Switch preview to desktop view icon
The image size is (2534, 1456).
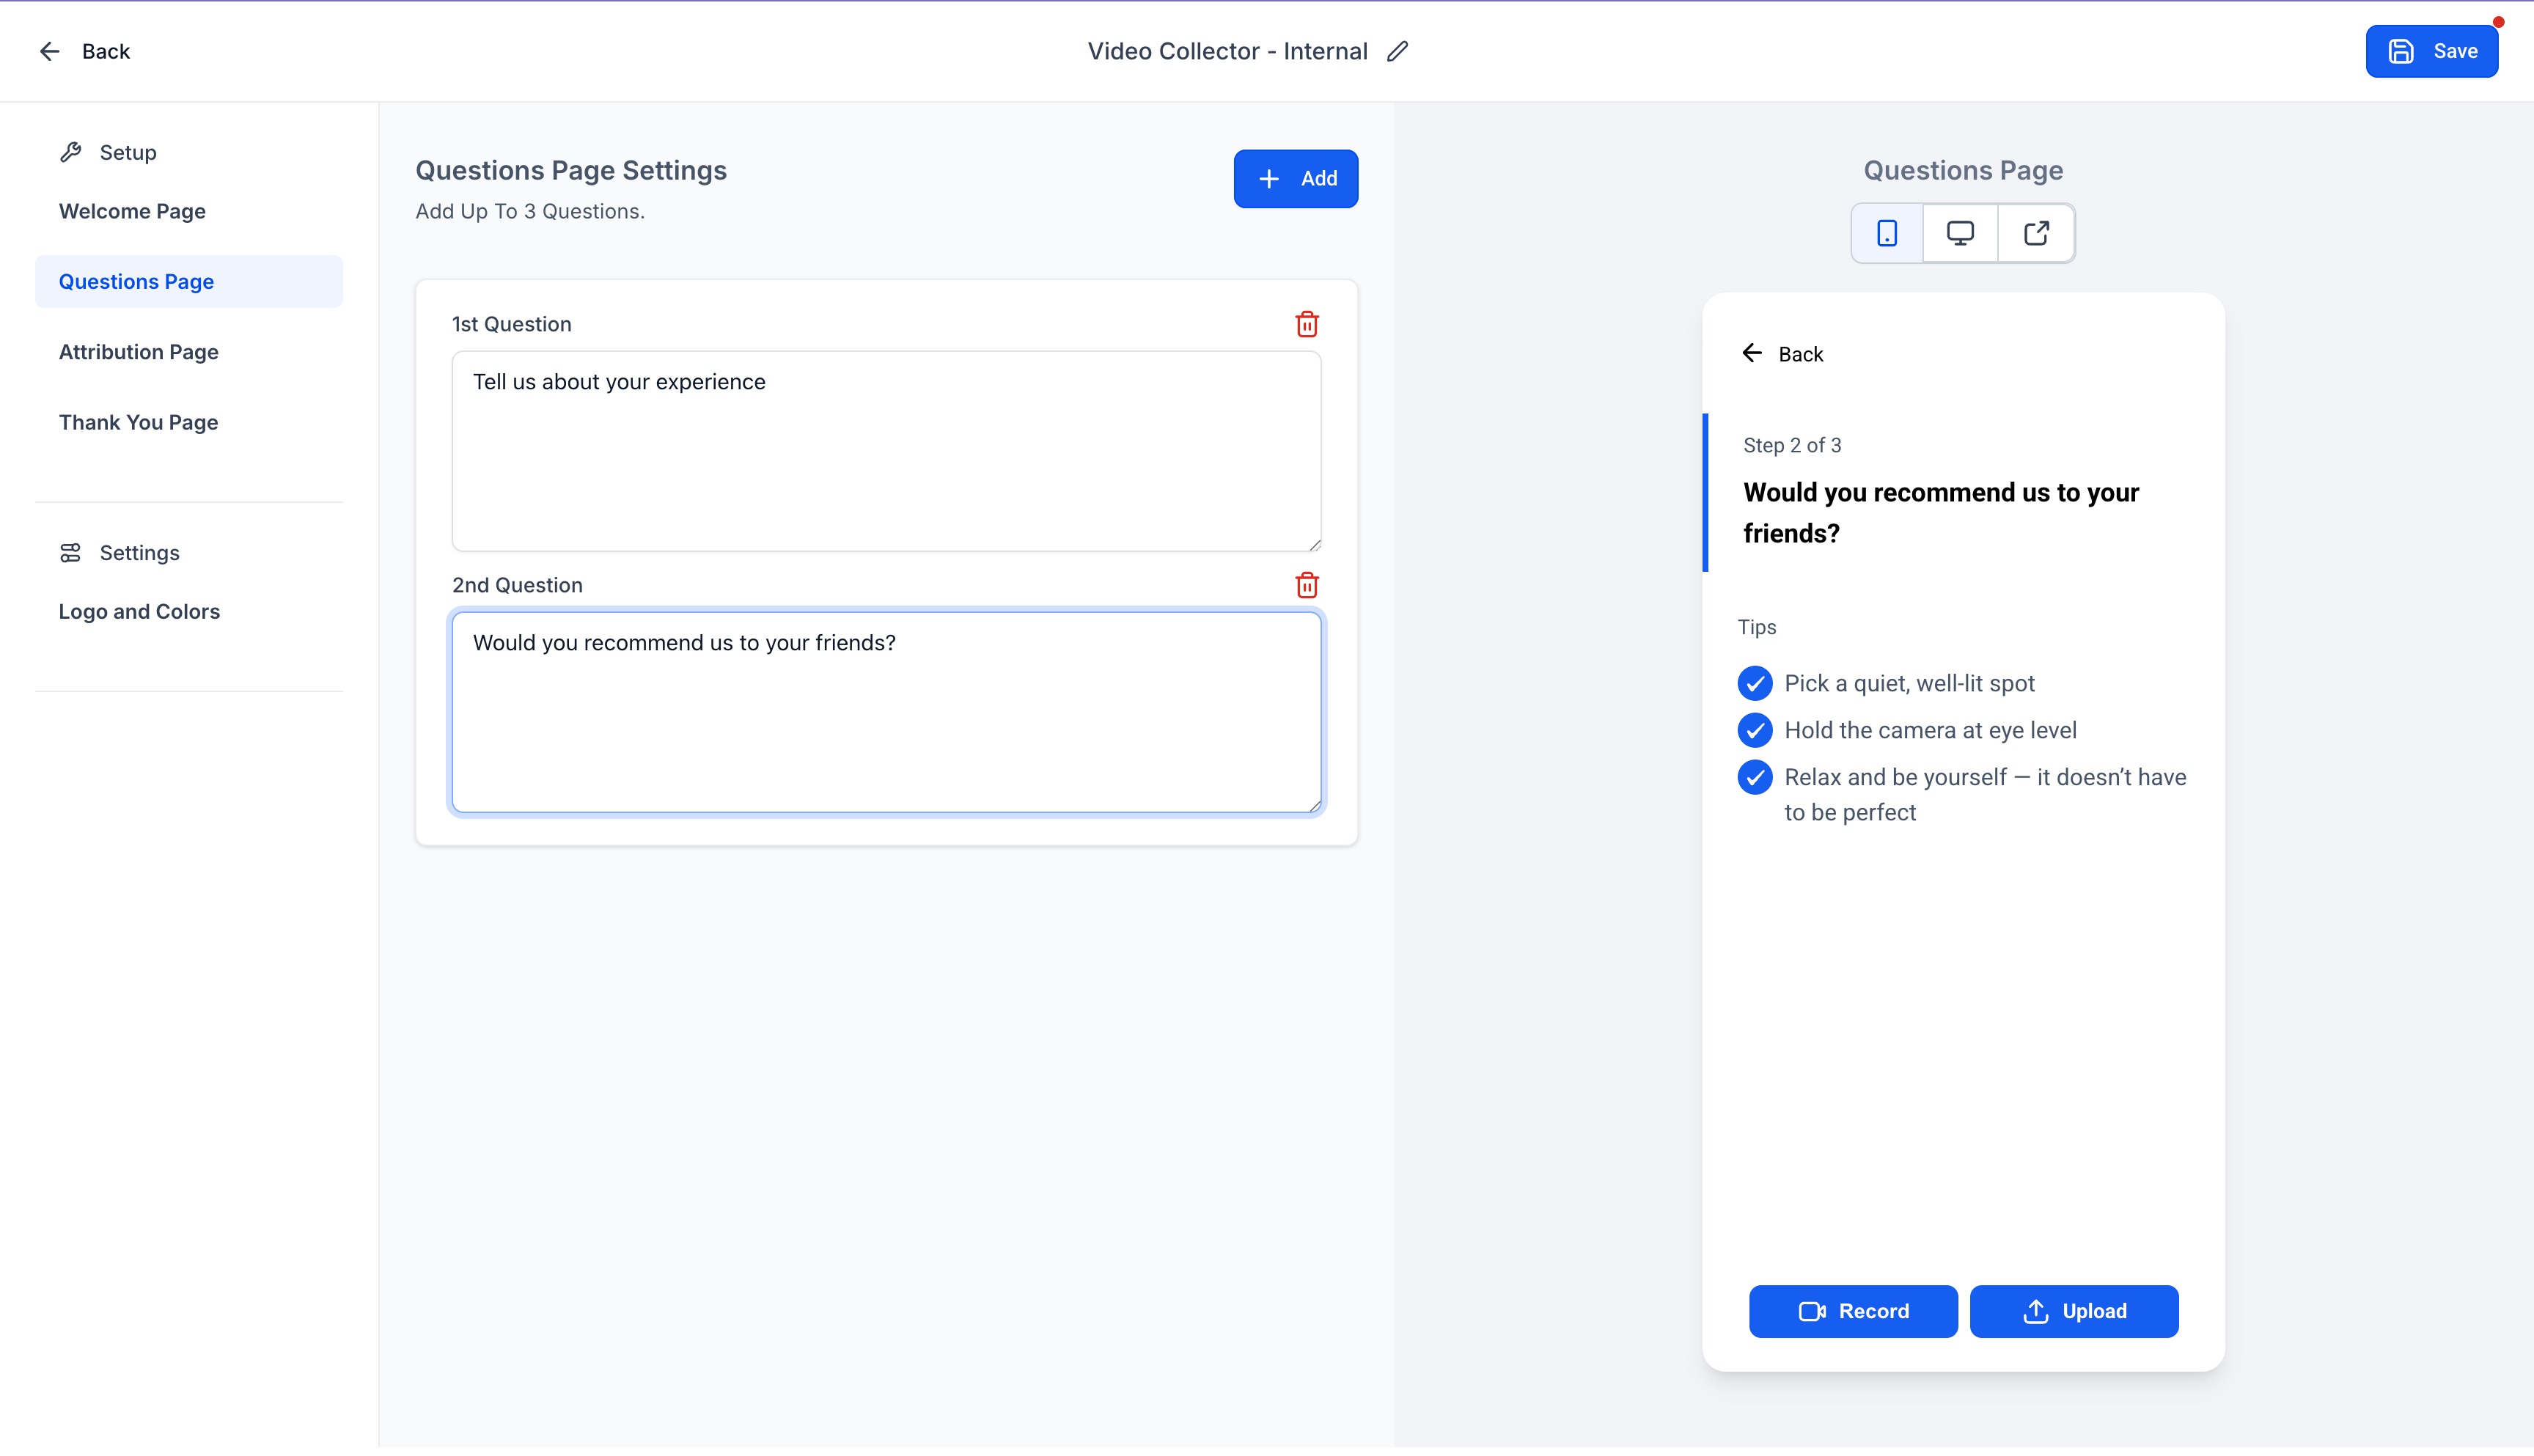coord(1960,233)
